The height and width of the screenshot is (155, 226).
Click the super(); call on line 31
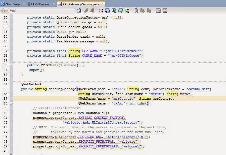point(37,70)
